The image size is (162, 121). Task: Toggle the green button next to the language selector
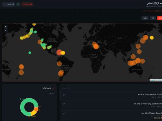coord(18,4)
